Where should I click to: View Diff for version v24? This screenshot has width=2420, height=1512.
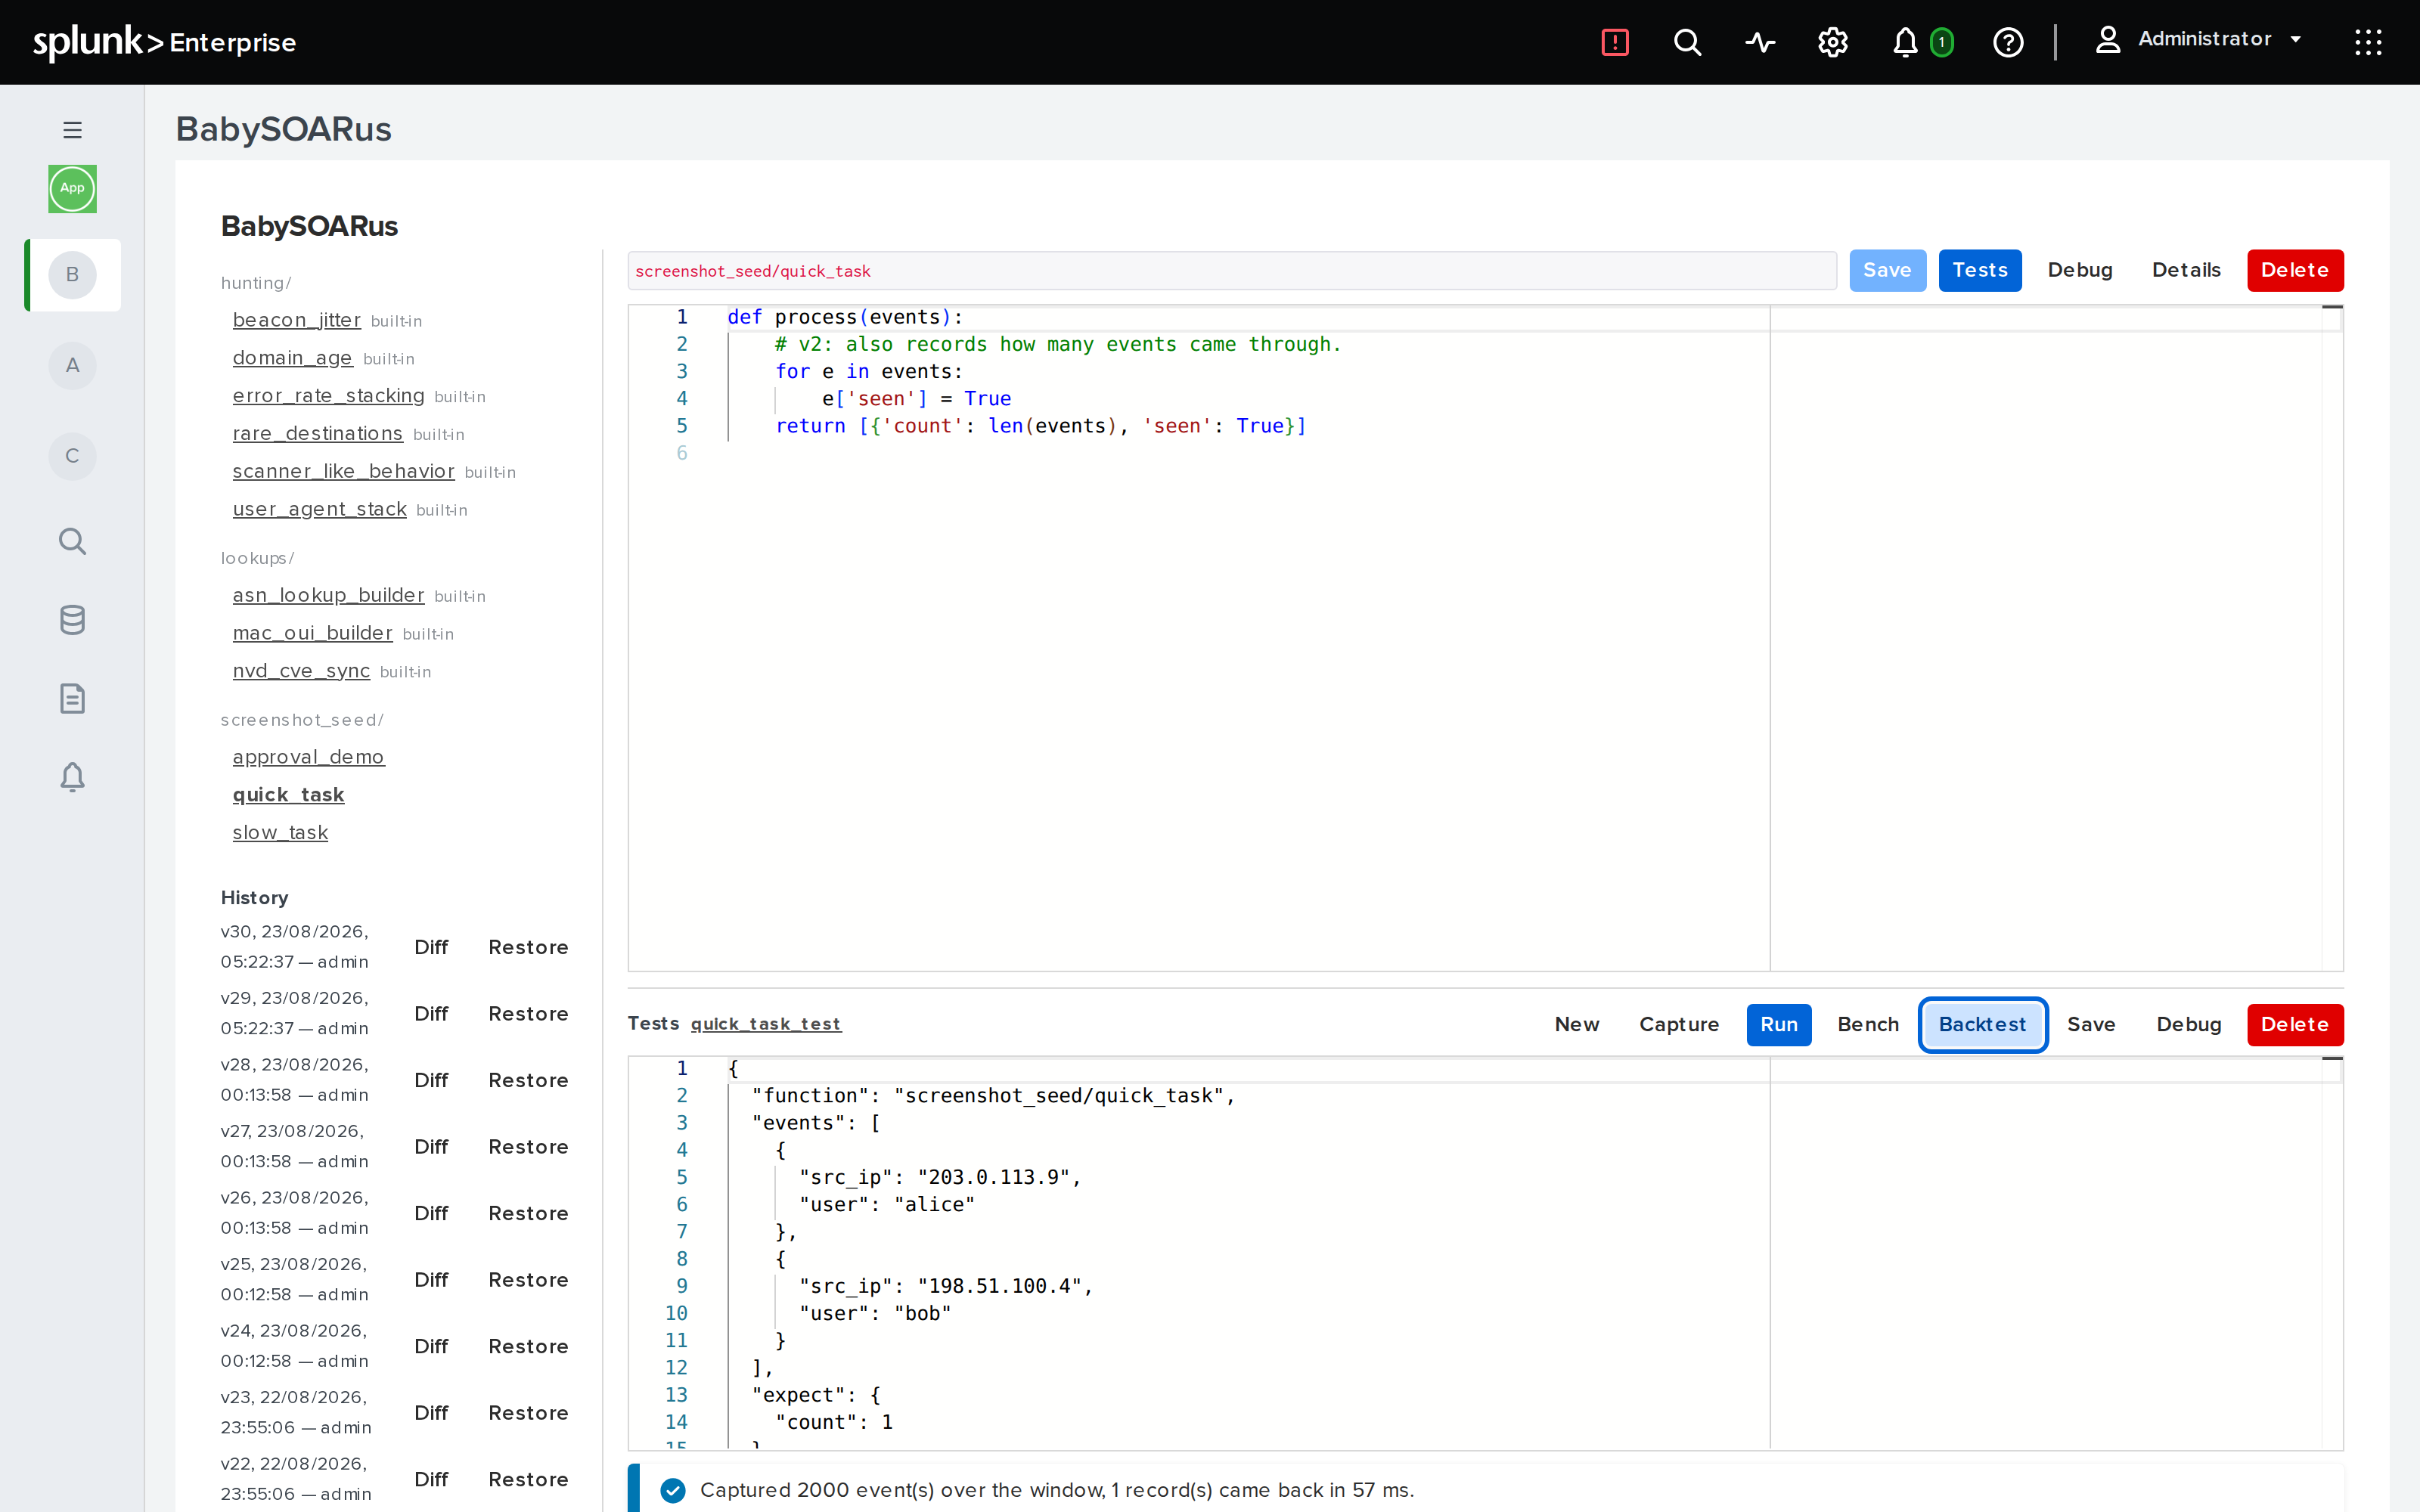click(431, 1346)
